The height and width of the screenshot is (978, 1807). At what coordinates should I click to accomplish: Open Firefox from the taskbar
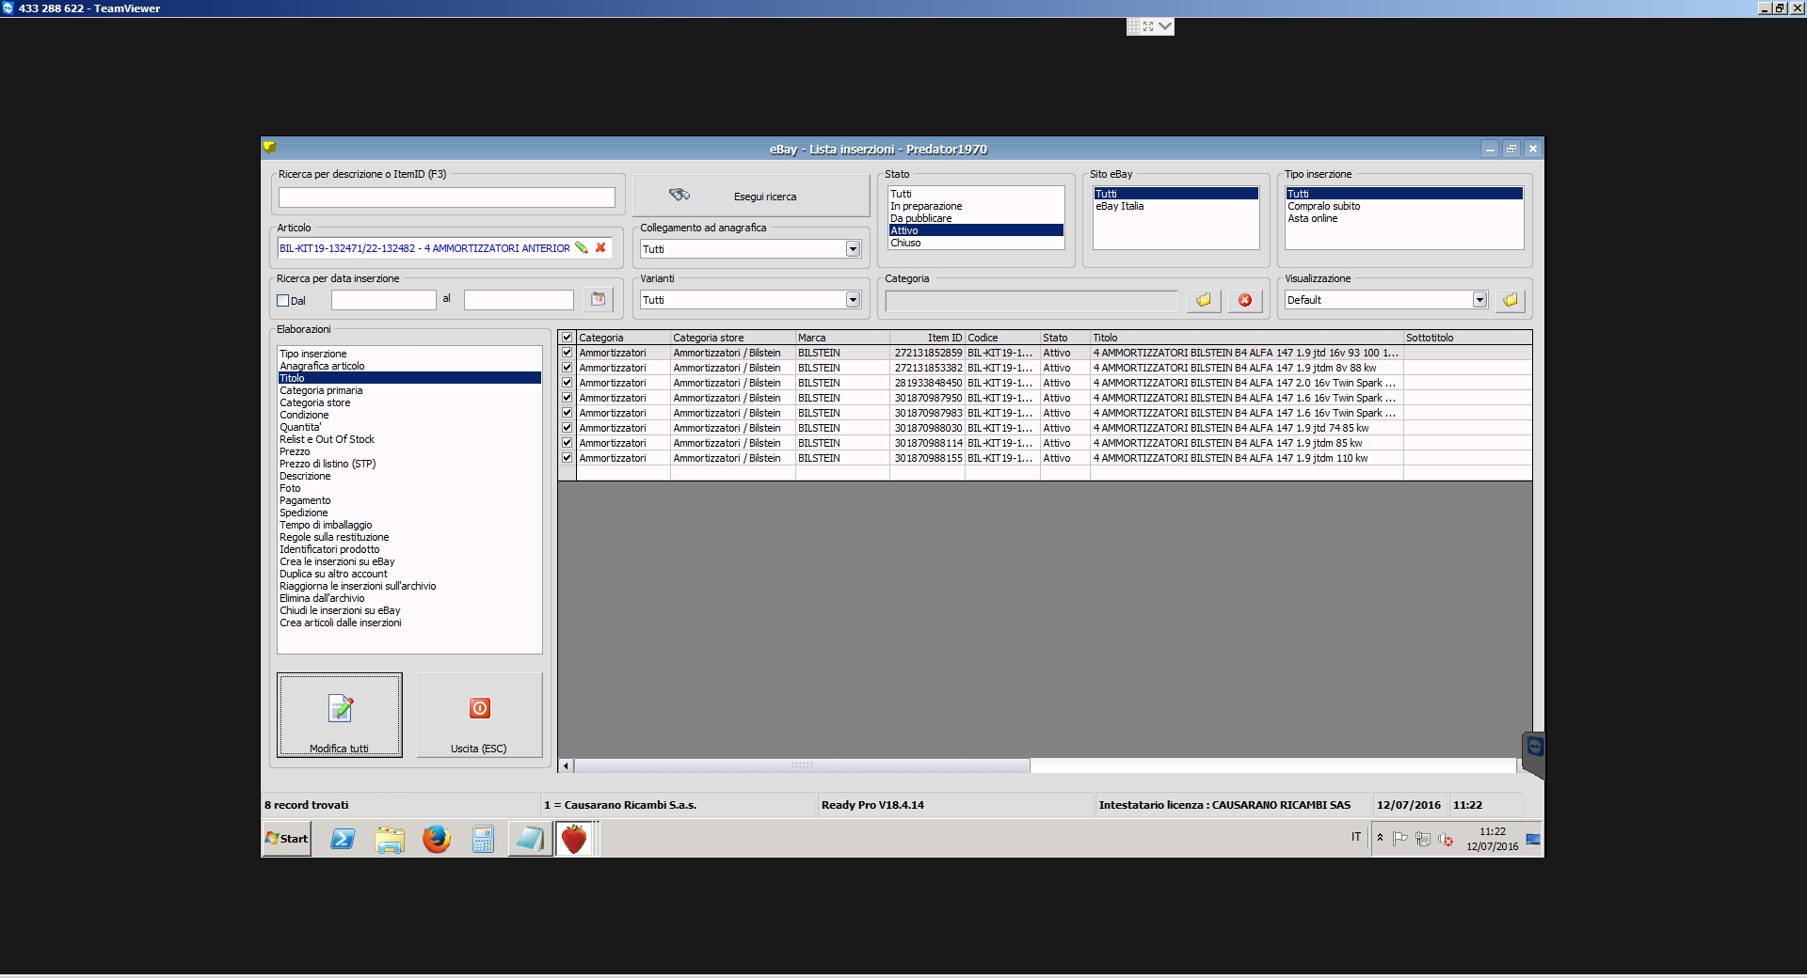(436, 839)
